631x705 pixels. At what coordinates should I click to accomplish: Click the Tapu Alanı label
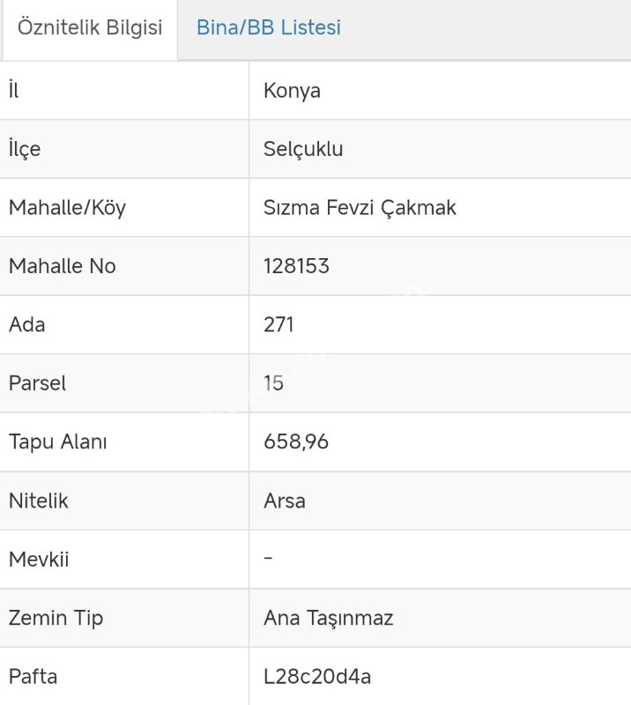(x=57, y=442)
